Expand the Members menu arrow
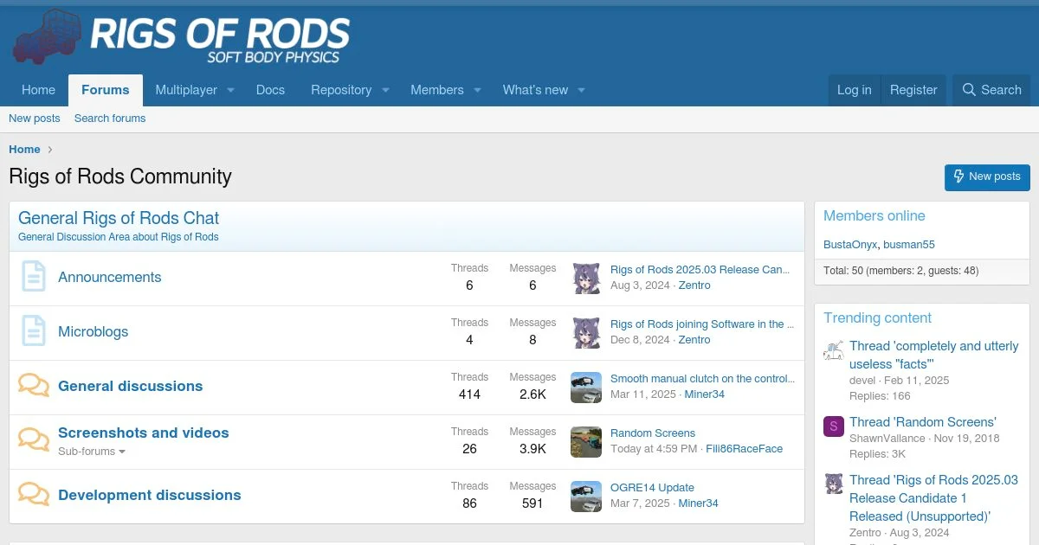Image resolution: width=1039 pixels, height=545 pixels. [x=477, y=90]
